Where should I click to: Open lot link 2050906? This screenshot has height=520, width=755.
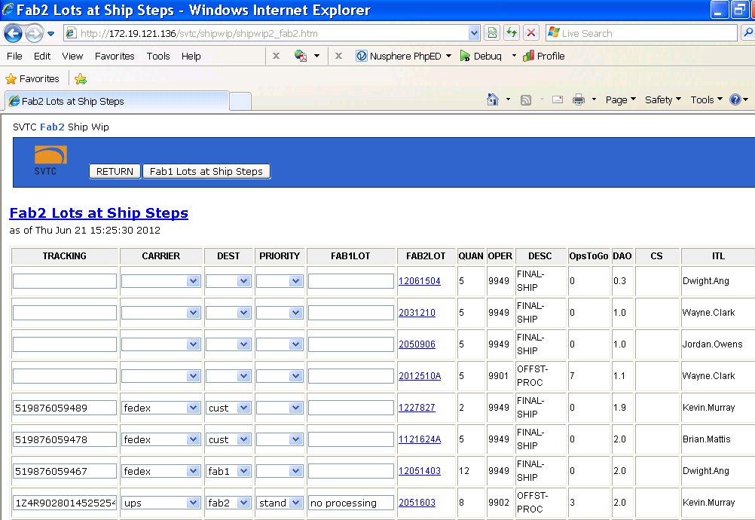click(x=417, y=344)
